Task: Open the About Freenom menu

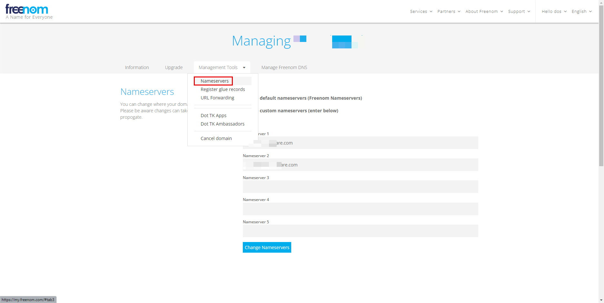Action: (x=484, y=11)
